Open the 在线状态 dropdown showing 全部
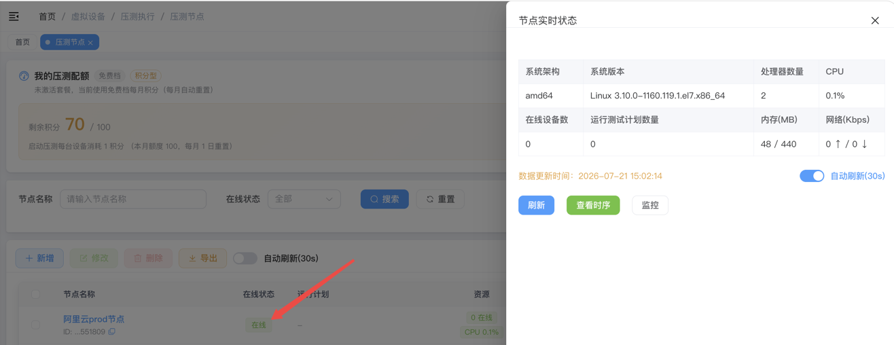 click(x=304, y=199)
